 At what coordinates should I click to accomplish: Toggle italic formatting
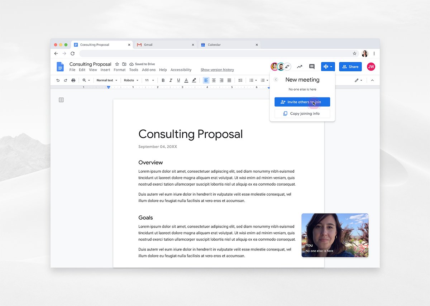171,80
